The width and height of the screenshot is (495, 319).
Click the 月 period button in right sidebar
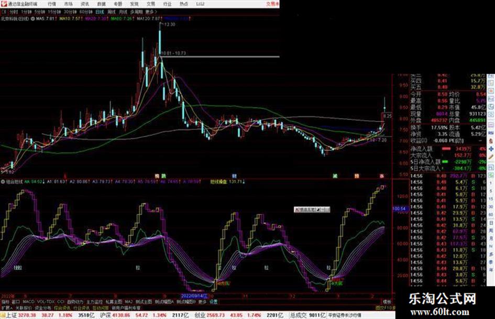491,238
